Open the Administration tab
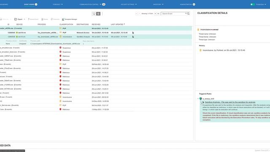270x152 pixels. point(186,4)
